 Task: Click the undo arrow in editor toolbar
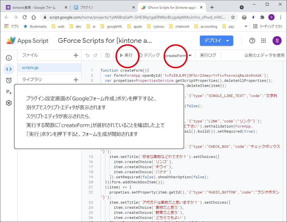87,55
